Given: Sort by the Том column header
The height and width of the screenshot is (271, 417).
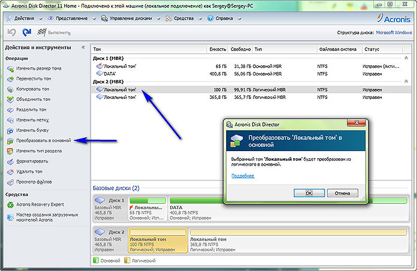Looking at the screenshot, I should [x=149, y=49].
